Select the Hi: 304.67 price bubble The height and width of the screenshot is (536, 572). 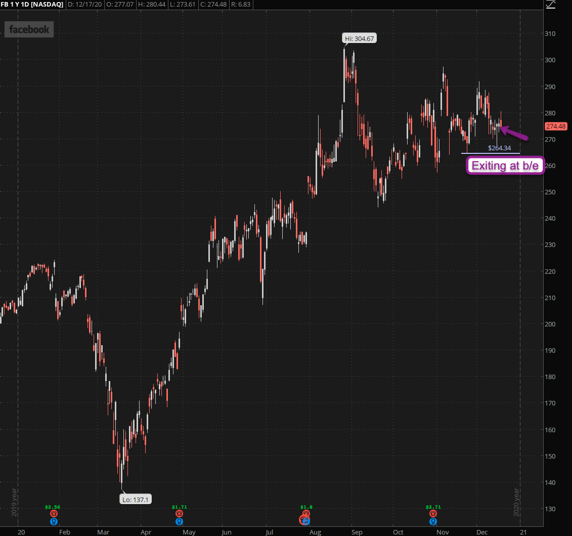click(x=359, y=38)
